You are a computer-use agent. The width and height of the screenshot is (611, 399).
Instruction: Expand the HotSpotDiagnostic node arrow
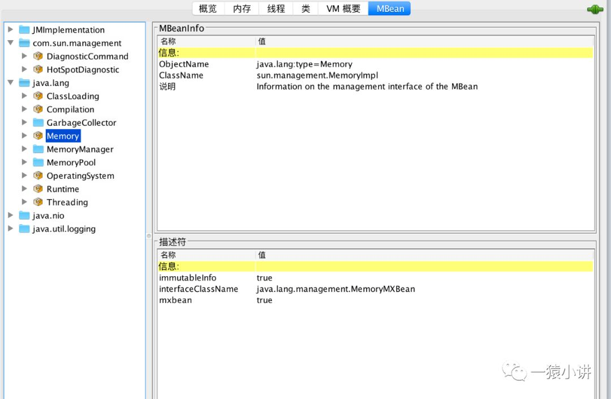point(24,70)
